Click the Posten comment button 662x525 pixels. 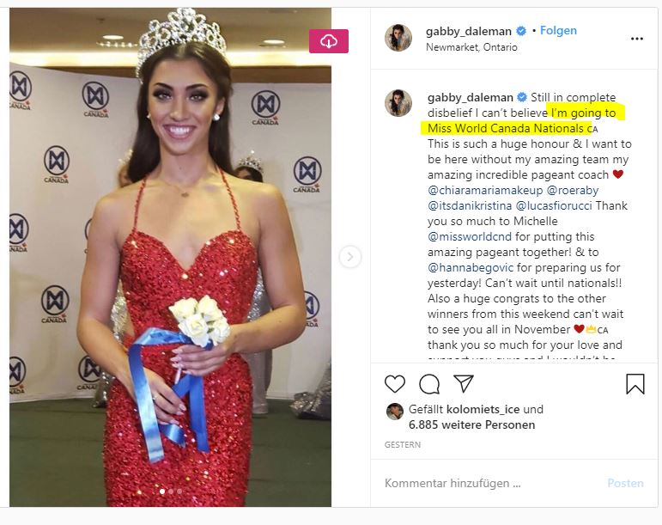click(625, 483)
